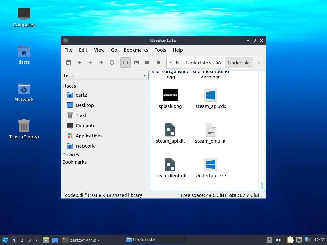Open the Tools menu
This screenshot has width=327, height=245.
coord(160,50)
